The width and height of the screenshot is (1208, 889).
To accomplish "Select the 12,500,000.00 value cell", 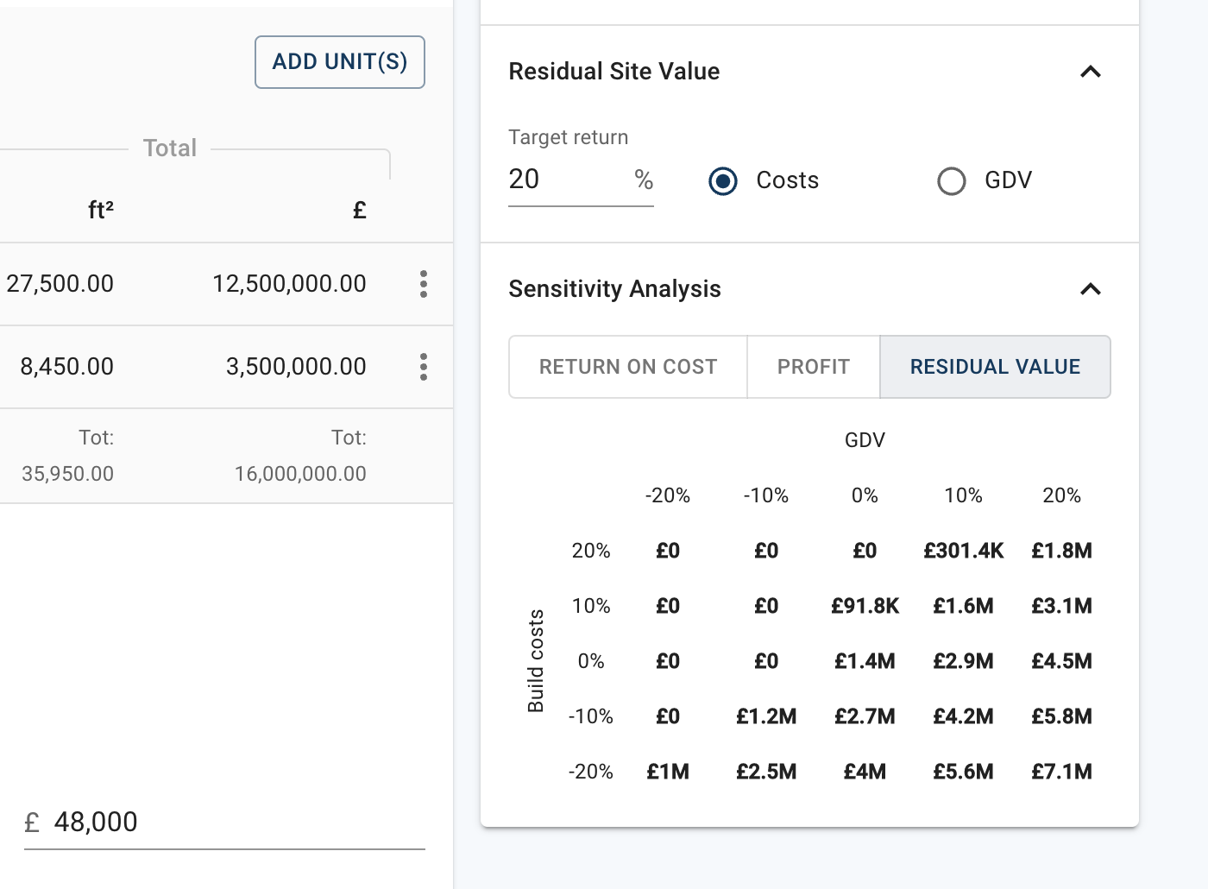I will coord(290,284).
